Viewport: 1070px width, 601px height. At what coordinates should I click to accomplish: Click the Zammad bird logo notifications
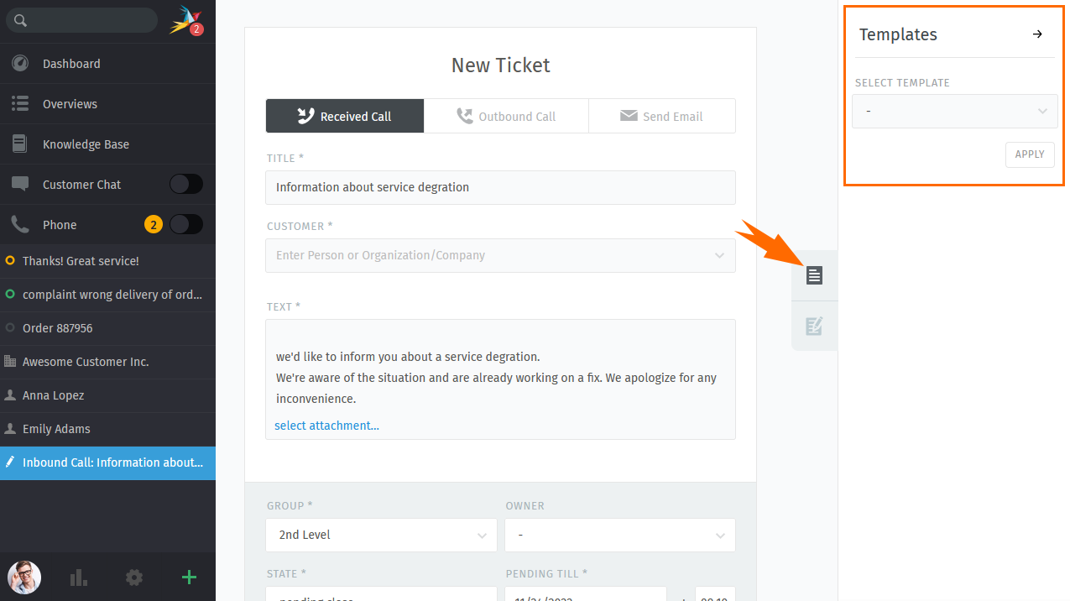pyautogui.click(x=186, y=20)
